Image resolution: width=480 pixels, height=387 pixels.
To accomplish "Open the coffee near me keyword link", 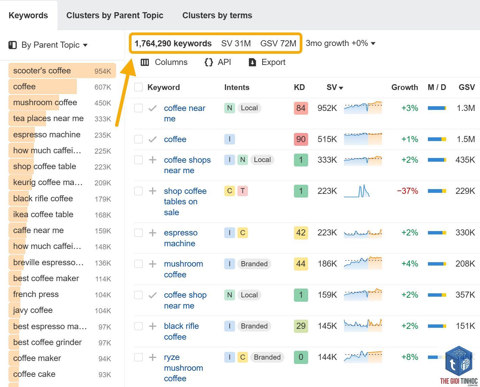I will (x=185, y=113).
